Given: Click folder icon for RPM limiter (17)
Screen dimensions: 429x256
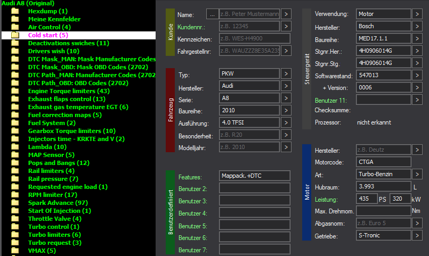Looking at the screenshot, I should tap(15, 195).
